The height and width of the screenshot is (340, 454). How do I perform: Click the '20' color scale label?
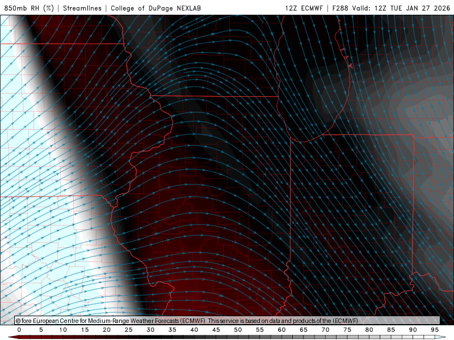107,330
